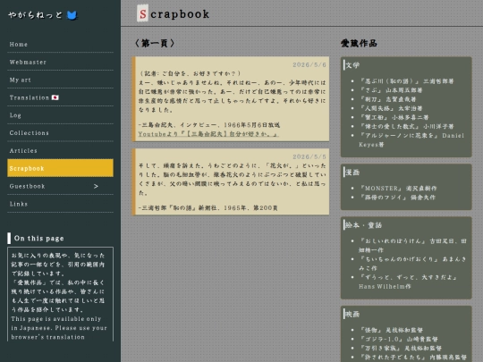Click the 文学 section heading
The width and height of the screenshot is (483, 362).
point(352,65)
